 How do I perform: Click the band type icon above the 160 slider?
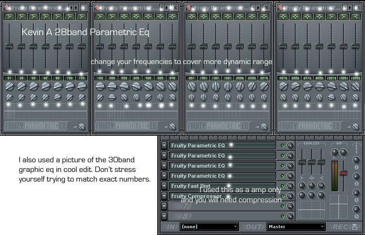[100, 16]
